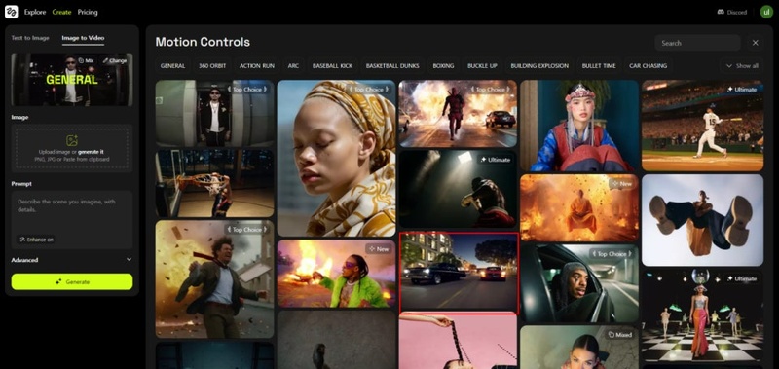Select the BASEBALL KICK motion filter
This screenshot has height=369, width=779.
[x=332, y=65]
